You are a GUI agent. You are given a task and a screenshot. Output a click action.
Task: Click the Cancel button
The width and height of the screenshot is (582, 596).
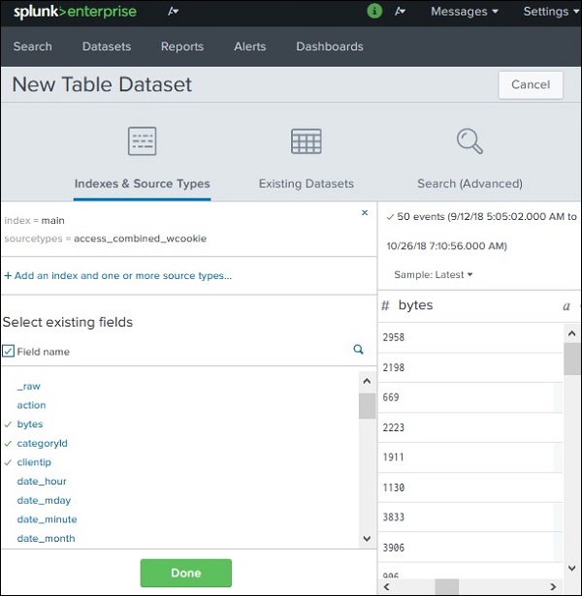coord(531,84)
